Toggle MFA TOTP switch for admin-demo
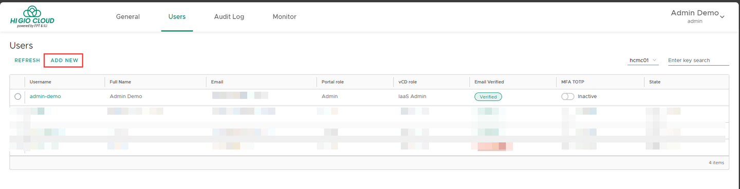 pyautogui.click(x=568, y=97)
